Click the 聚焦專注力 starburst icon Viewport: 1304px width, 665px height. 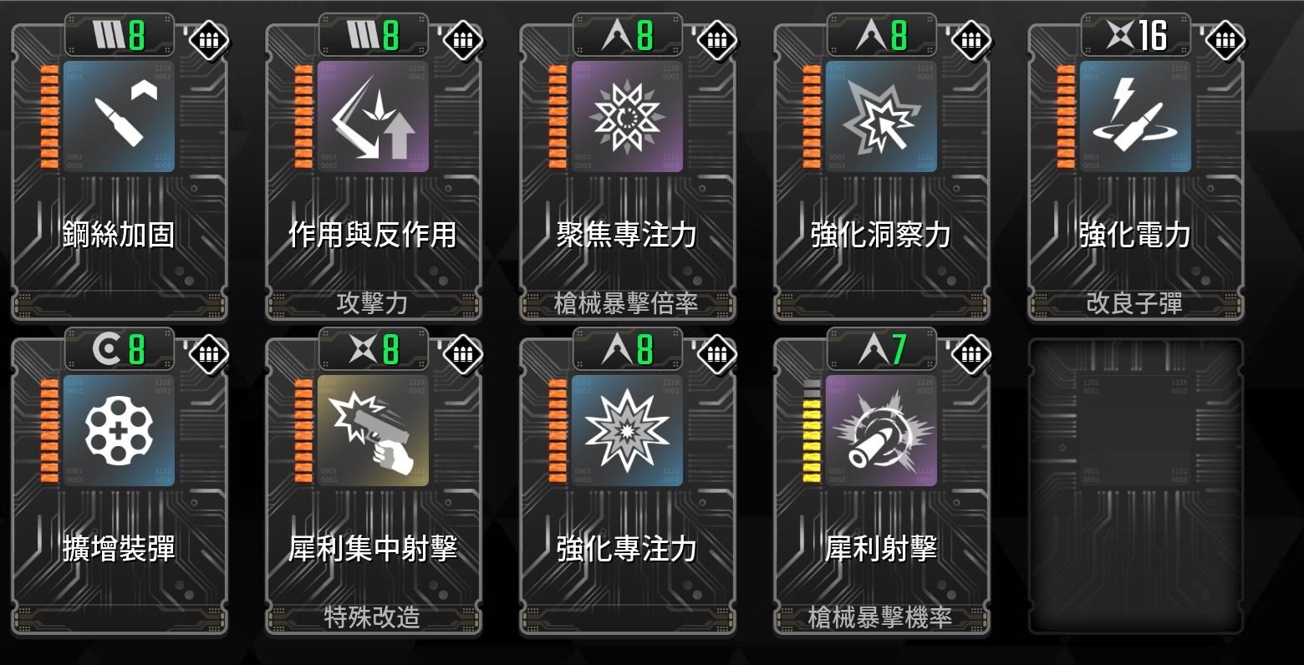click(628, 116)
